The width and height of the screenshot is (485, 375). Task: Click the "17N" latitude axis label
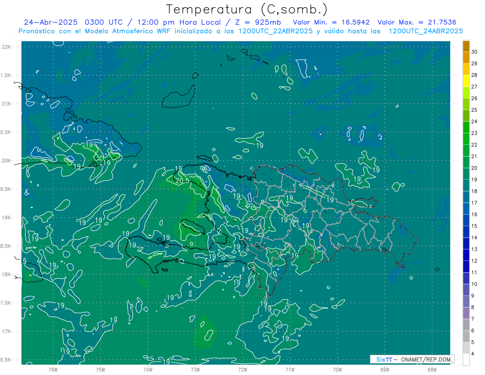(x=6, y=331)
